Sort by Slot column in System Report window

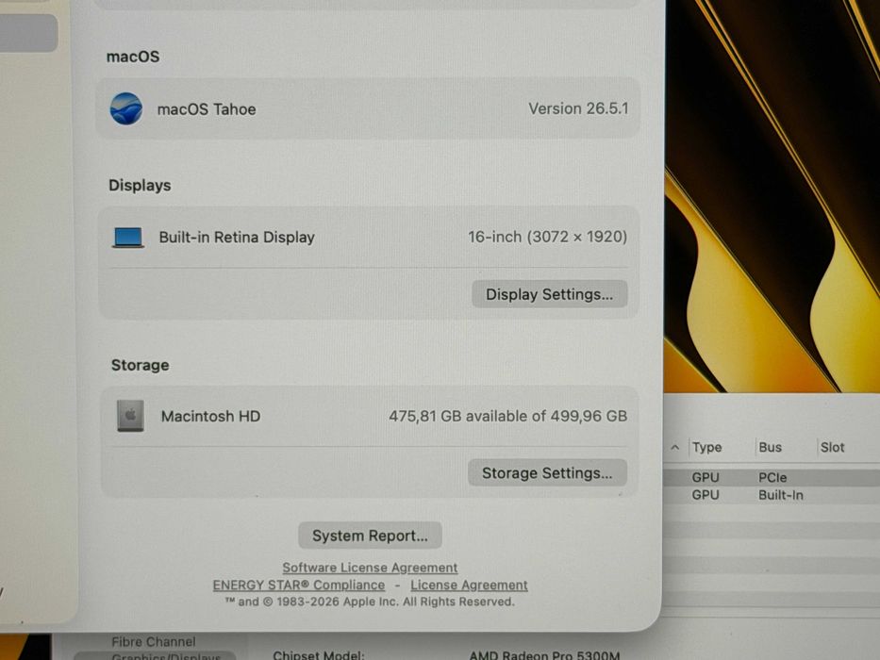point(832,447)
